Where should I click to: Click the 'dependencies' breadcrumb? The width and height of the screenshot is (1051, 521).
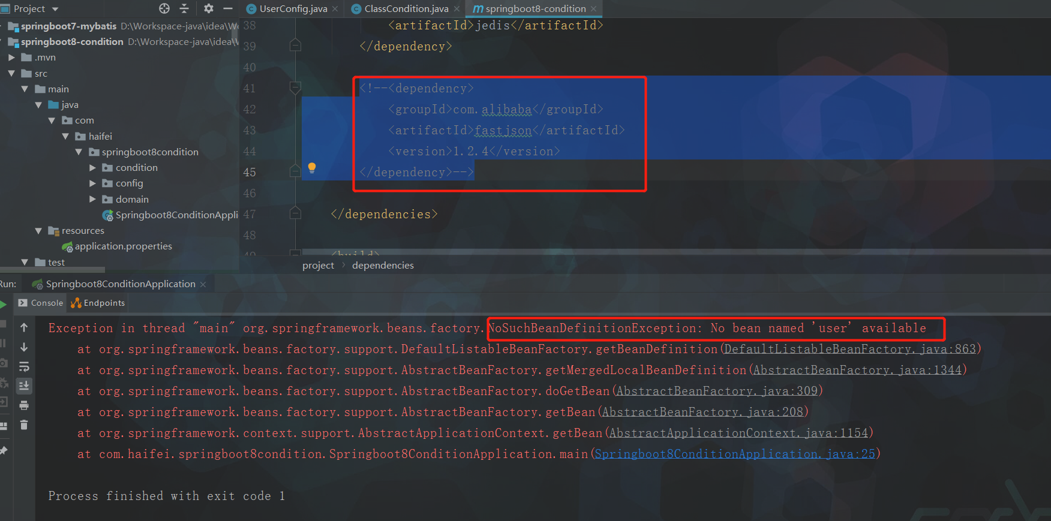[383, 266]
